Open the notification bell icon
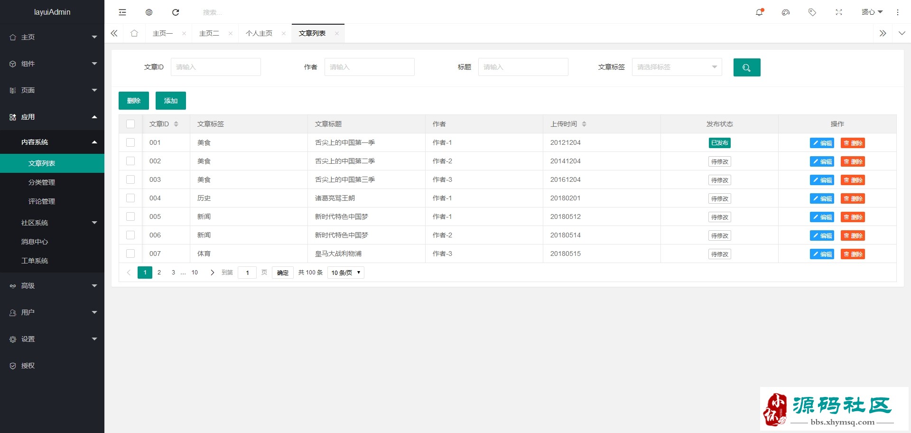The width and height of the screenshot is (911, 433). [x=759, y=12]
